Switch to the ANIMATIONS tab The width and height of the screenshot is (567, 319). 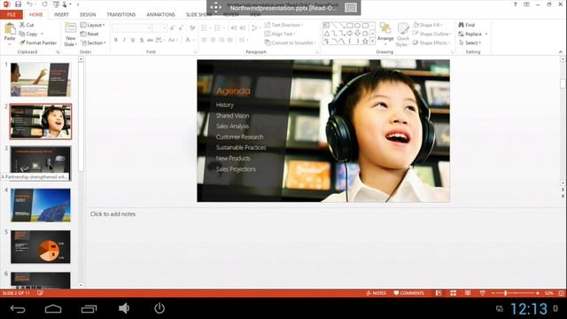pyautogui.click(x=160, y=14)
